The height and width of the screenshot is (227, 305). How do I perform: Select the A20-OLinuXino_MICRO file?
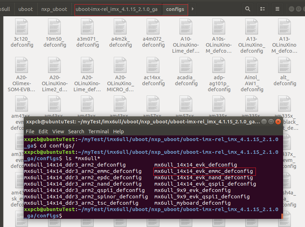click(x=121, y=75)
